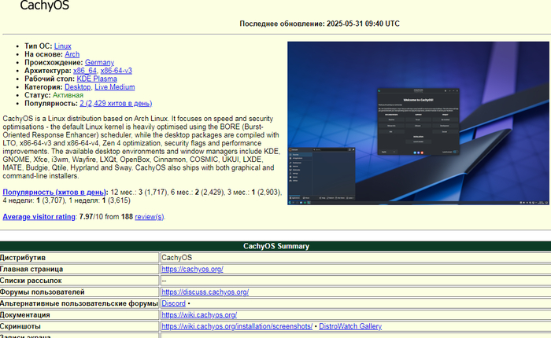Click the CachyOS Summary table header
The image size is (551, 338).
pyautogui.click(x=275, y=246)
